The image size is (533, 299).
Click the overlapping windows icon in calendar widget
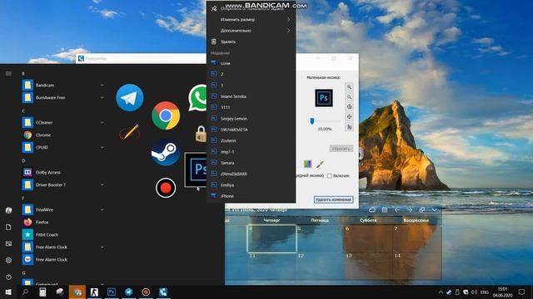[x=422, y=210]
